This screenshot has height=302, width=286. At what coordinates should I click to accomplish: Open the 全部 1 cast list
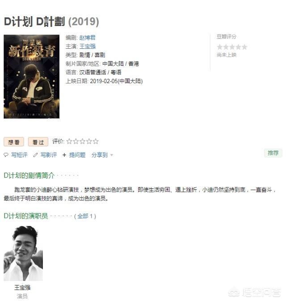[x=85, y=216]
